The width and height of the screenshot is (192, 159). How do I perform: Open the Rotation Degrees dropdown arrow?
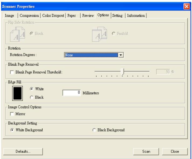121,55
